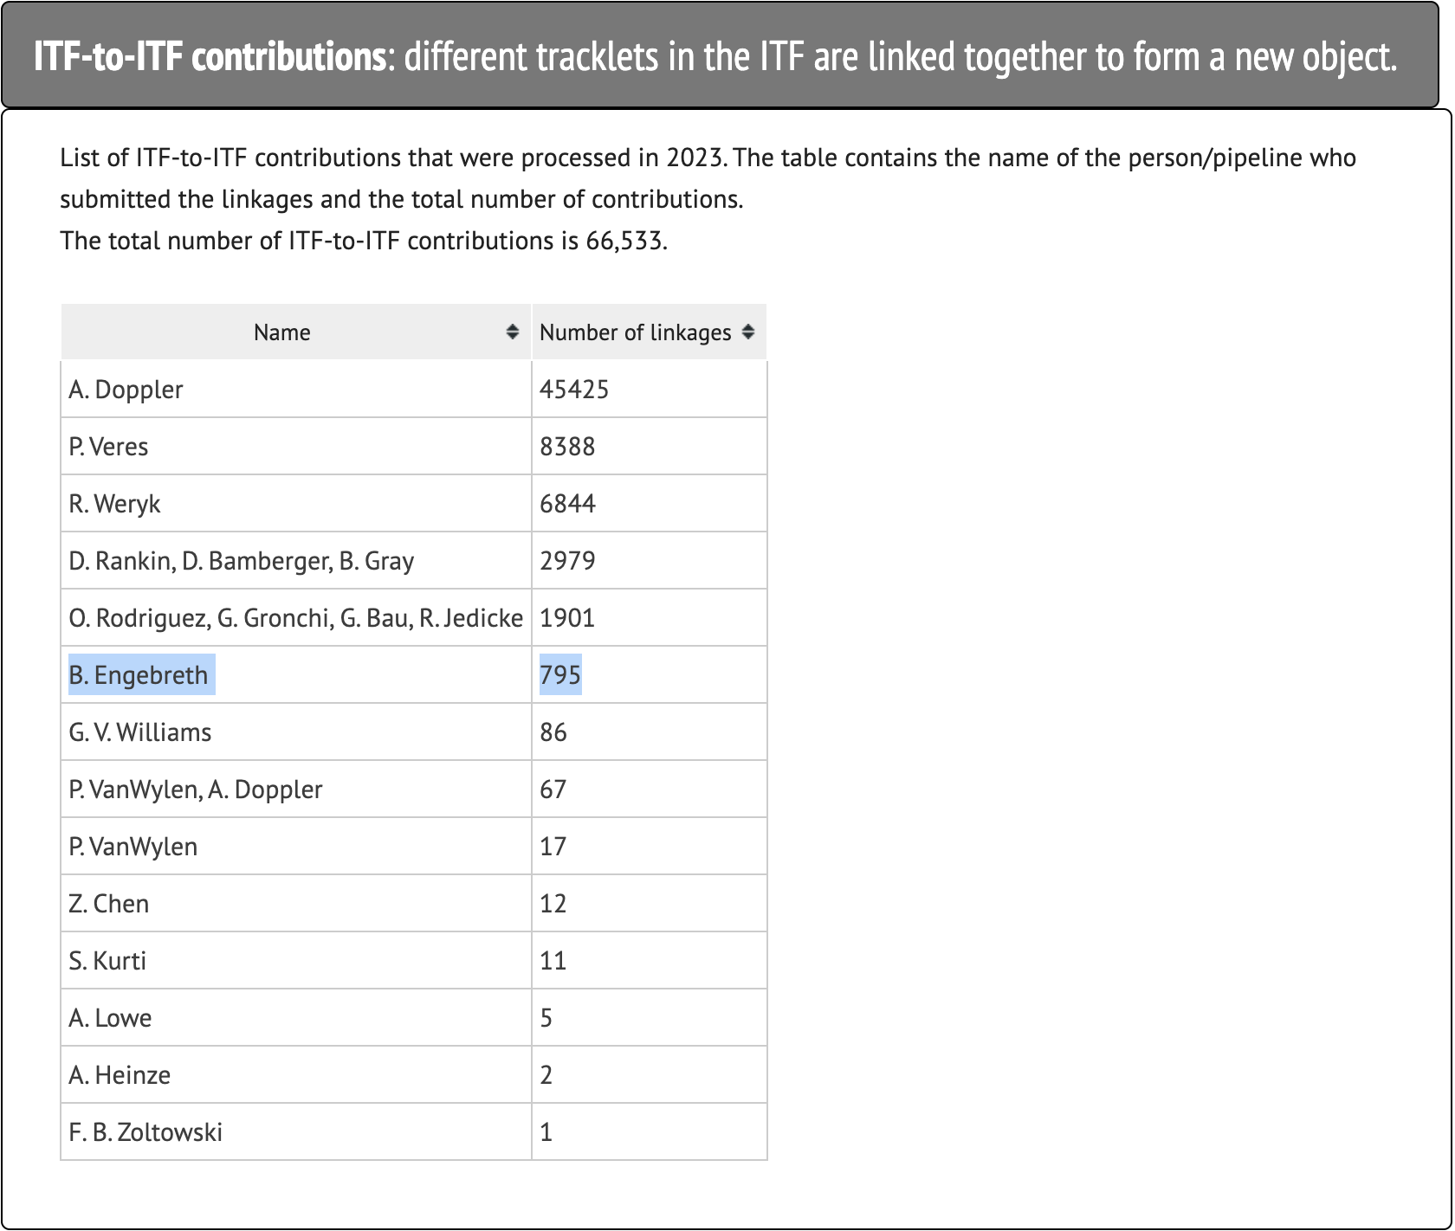Click D. Rankin, D. Bamberger, B. Gray cell
Viewport: 1455px width, 1231px height.
pyautogui.click(x=242, y=561)
